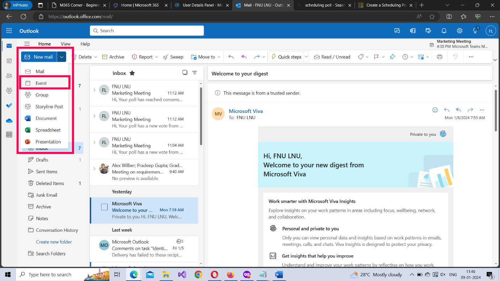500x281 pixels.
Task: Click the message list scrollbar
Action: [201, 116]
